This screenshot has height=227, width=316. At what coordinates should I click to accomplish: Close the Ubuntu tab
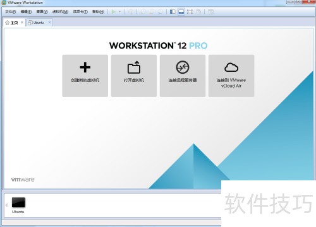[x=49, y=22]
